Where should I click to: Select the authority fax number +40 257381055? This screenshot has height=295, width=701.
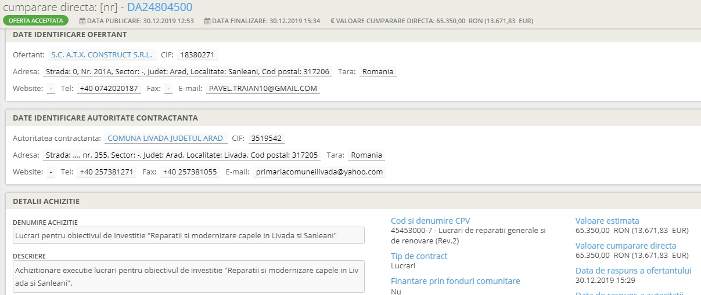(189, 172)
